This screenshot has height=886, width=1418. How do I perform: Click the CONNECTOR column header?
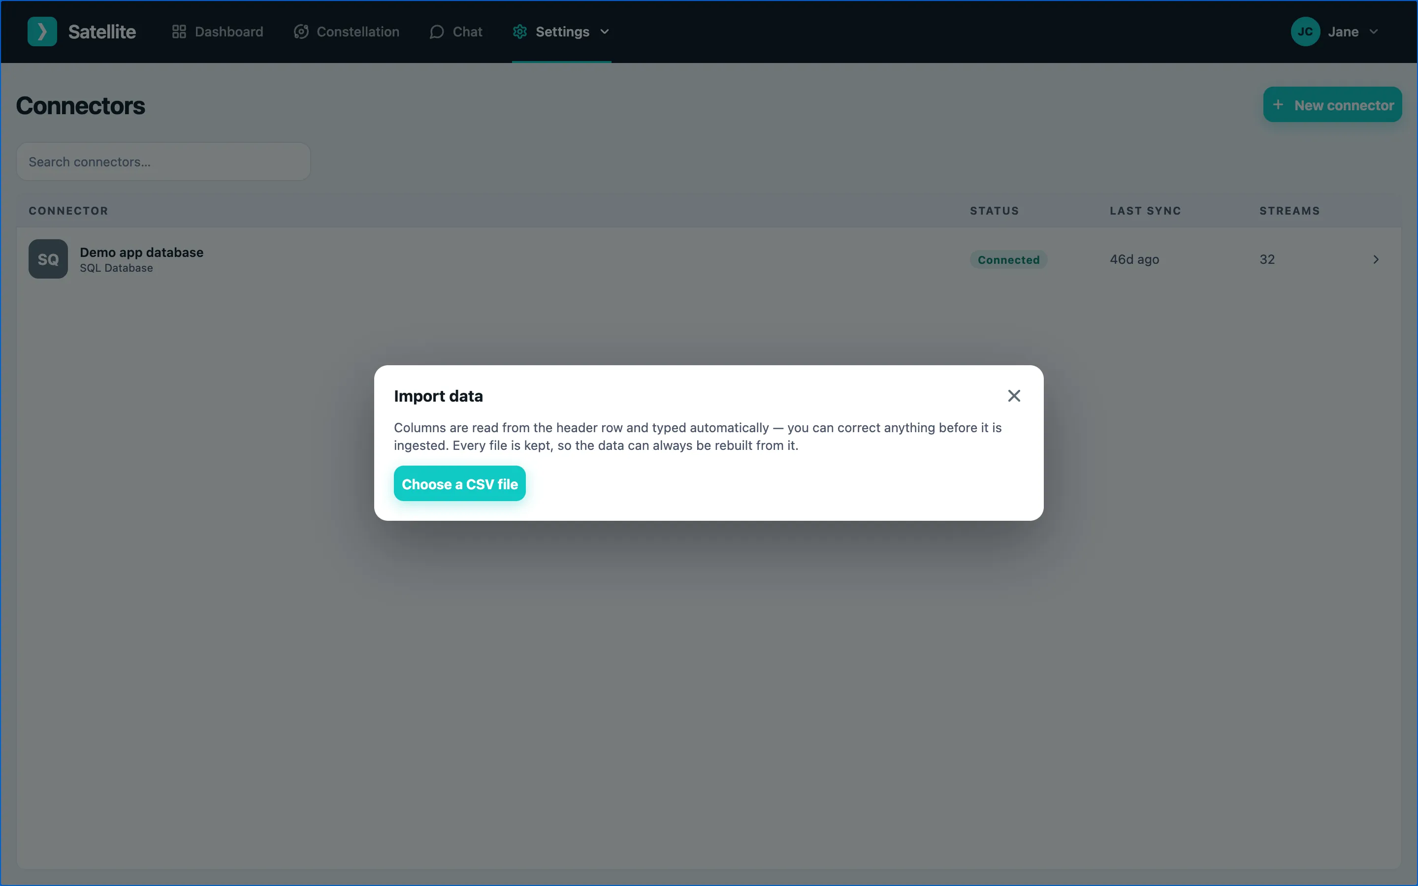(68, 210)
